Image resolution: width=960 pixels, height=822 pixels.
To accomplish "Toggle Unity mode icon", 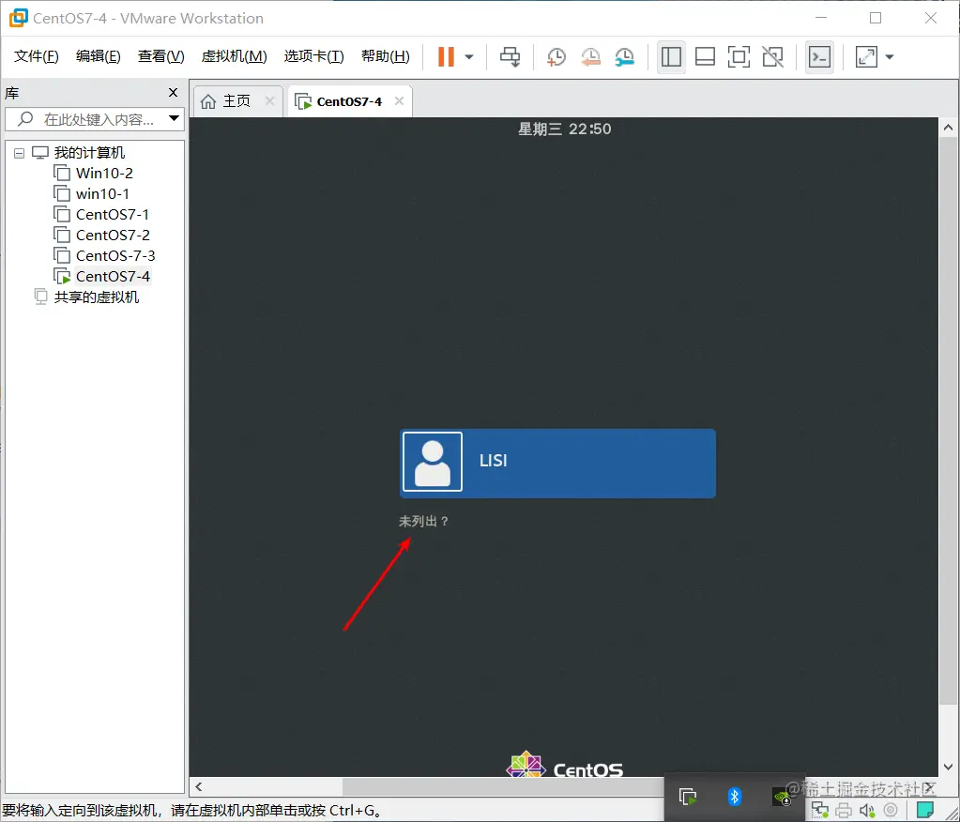I will pos(772,57).
